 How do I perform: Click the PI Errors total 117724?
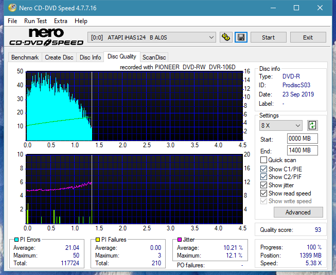coord(70,263)
